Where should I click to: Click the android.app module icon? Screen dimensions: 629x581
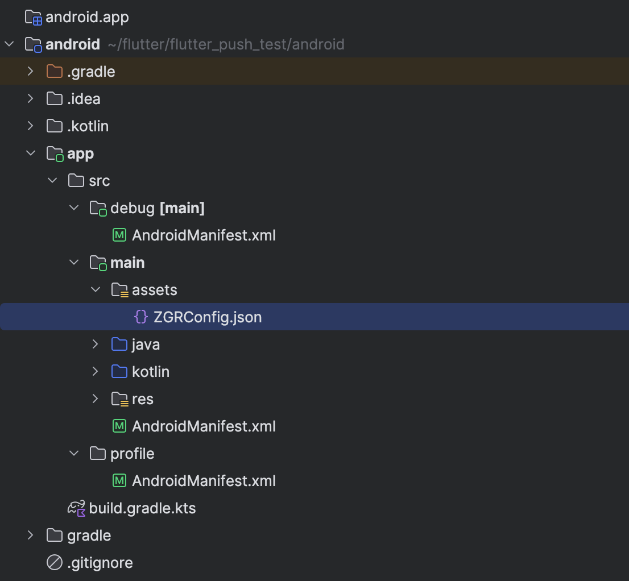click(34, 17)
